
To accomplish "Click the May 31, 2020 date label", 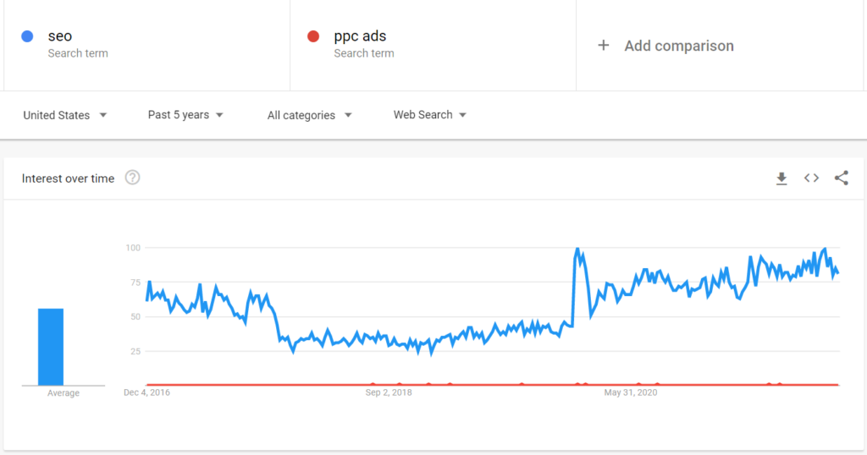I will (x=631, y=392).
